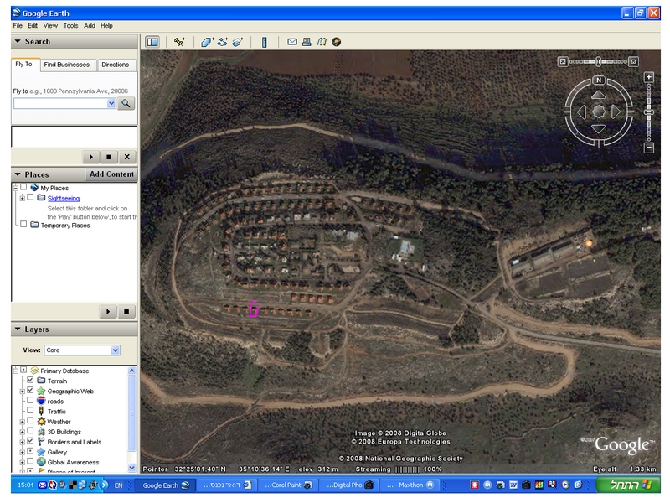Screen dimensions: 670x498
Task: Collapse the Primary Database tree node
Action: pos(16,371)
